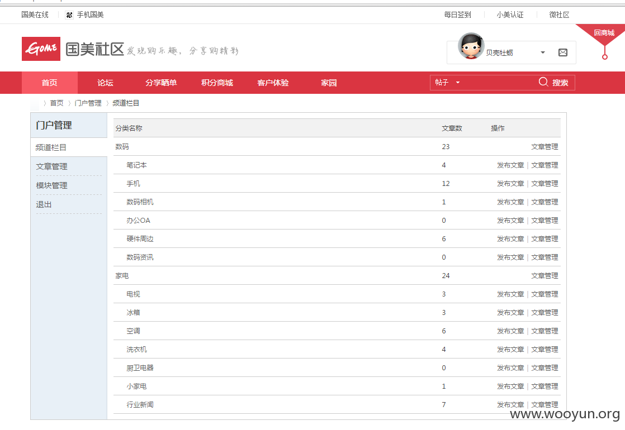This screenshot has width=625, height=430.
Task: Click 文章管理 for 数码相机 row
Action: click(x=544, y=202)
